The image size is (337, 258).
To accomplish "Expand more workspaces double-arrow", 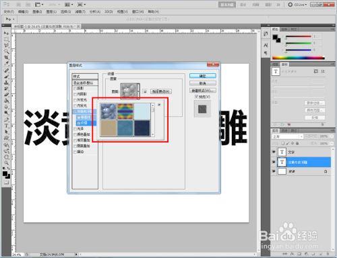I will coord(278,5).
